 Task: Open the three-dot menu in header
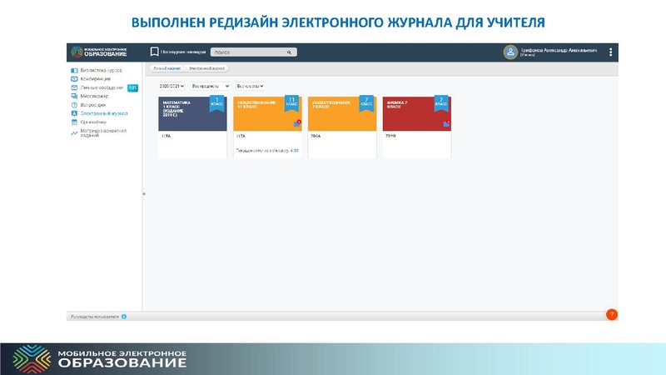[611, 52]
